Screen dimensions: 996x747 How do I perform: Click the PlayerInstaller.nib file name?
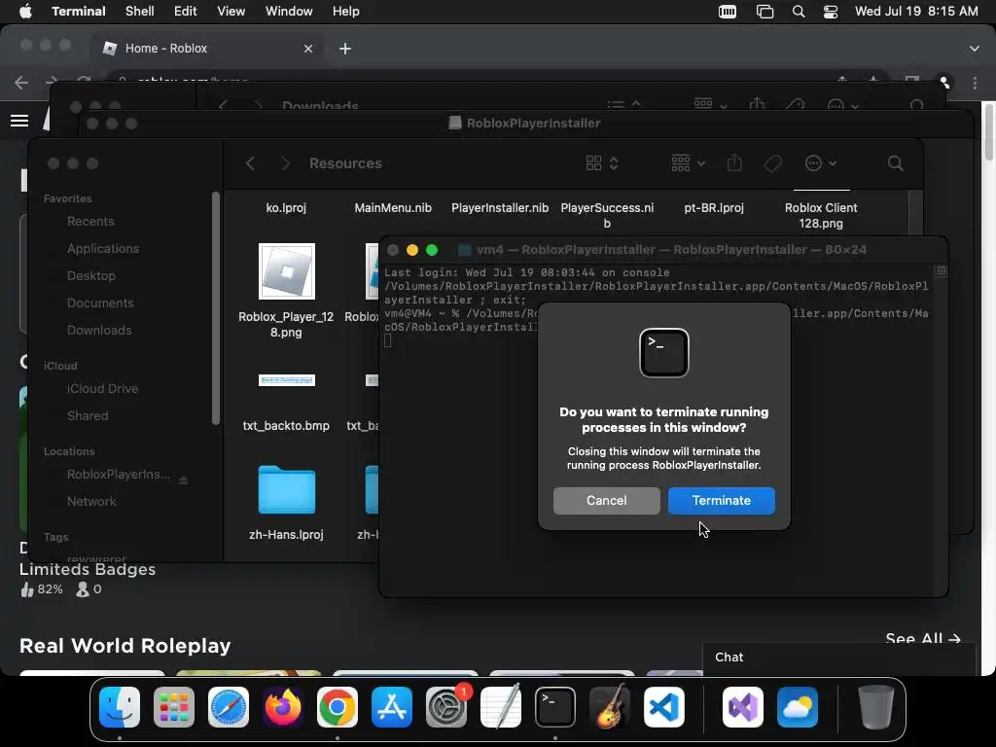(500, 208)
